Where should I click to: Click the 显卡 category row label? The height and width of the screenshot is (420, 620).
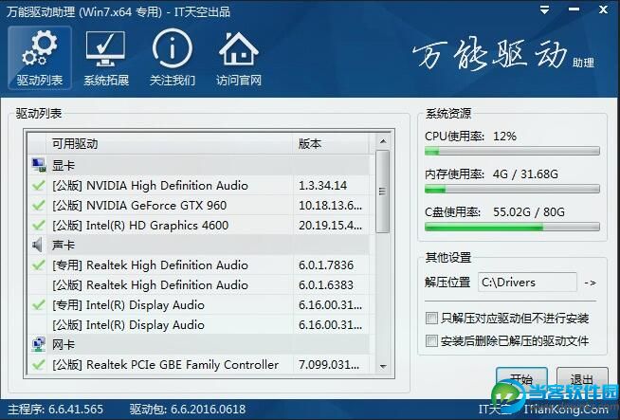(64, 165)
